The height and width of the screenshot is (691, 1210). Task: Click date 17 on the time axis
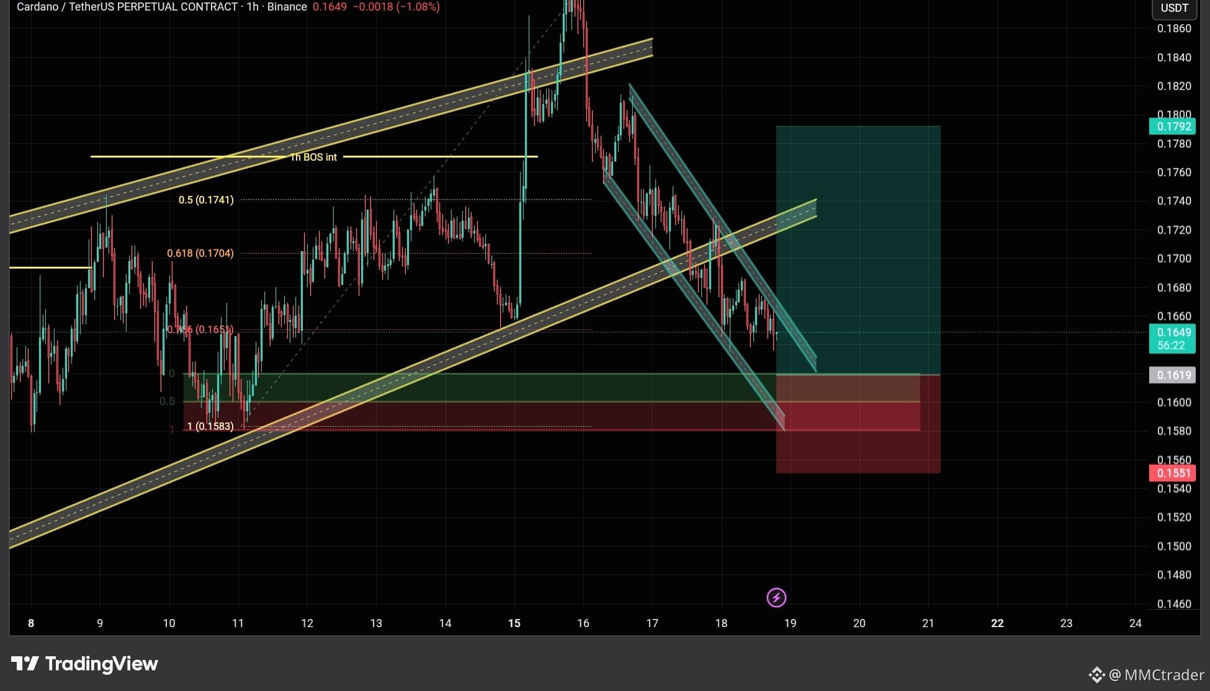pos(652,623)
